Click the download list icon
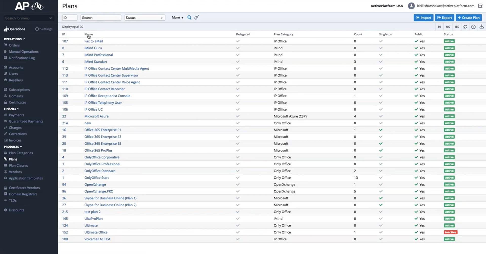Image resolution: width=486 pixels, height=254 pixels. 481,27
